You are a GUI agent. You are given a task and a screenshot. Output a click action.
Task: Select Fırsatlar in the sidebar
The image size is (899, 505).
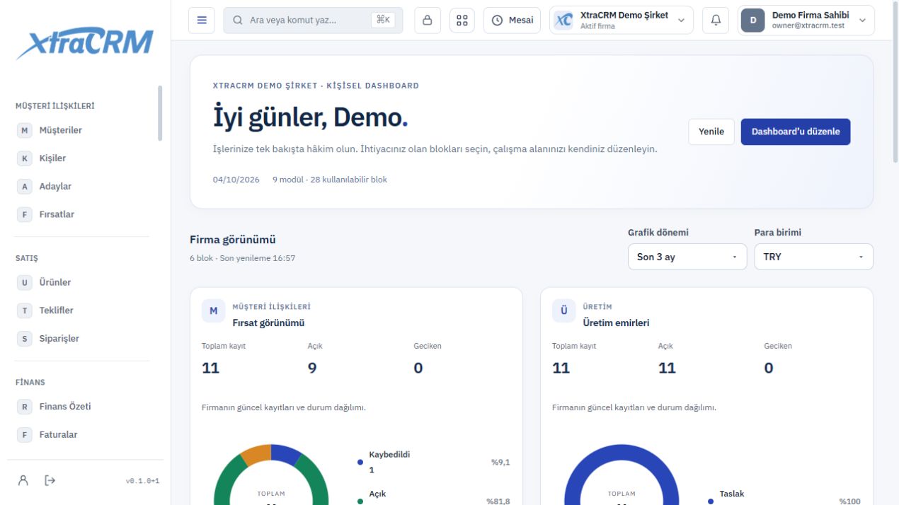83,214
